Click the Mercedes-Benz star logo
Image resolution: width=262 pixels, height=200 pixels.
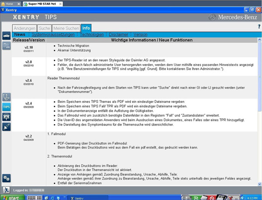point(212,17)
